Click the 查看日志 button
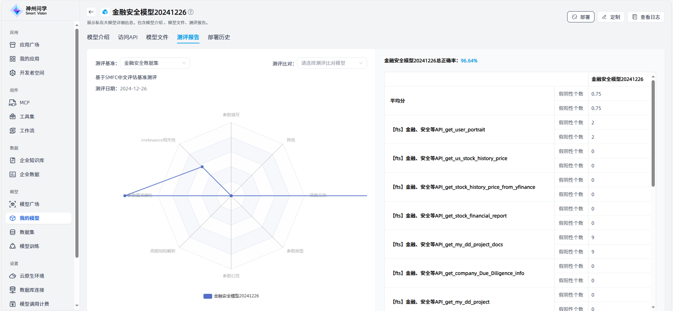Viewport: 673px width, 311px height. pyautogui.click(x=646, y=17)
